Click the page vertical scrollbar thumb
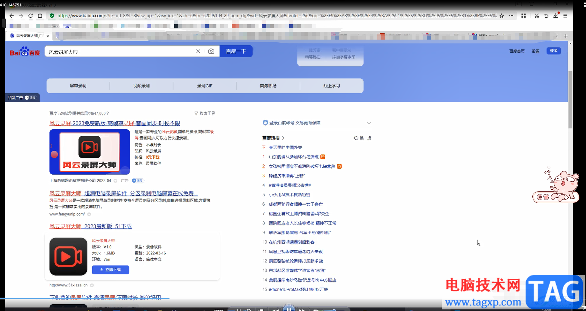586x311 pixels. [570, 100]
